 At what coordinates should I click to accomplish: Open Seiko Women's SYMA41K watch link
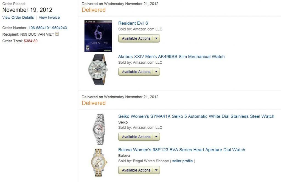196,116
